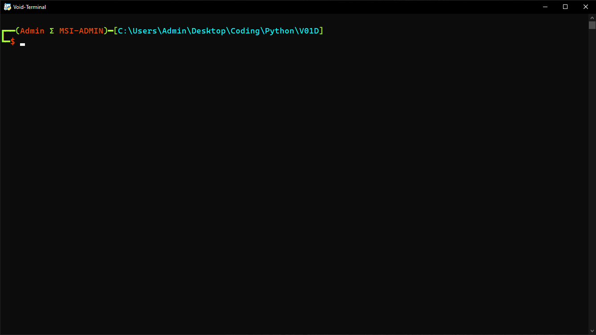Click the blinking cursor block to focus input
596x335 pixels.
point(22,44)
